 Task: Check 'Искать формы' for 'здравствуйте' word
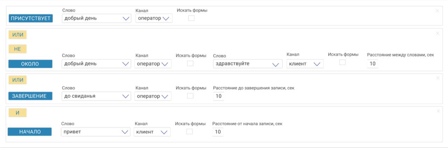(x=342, y=62)
